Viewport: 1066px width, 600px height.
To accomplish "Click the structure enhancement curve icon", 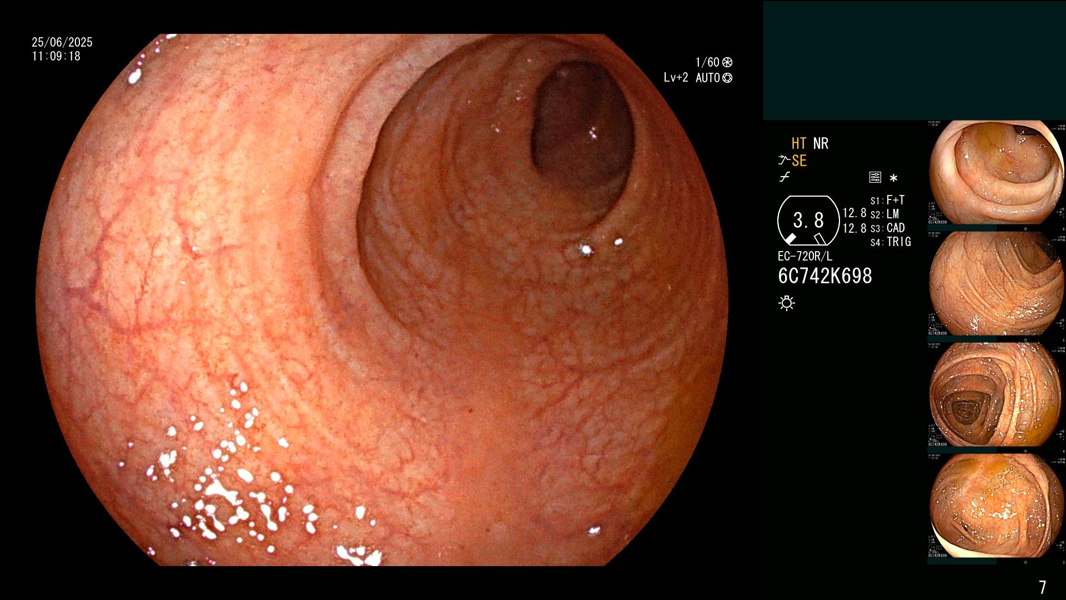I will pyautogui.click(x=784, y=161).
